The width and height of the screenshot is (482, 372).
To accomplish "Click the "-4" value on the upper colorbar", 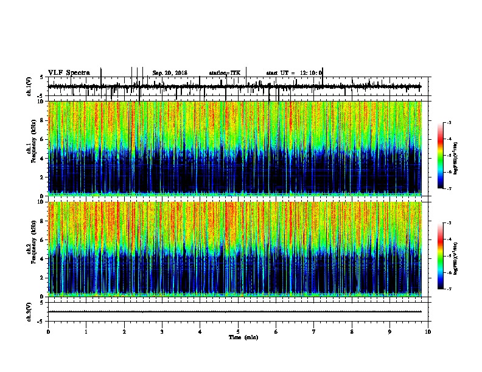I will click(449, 139).
